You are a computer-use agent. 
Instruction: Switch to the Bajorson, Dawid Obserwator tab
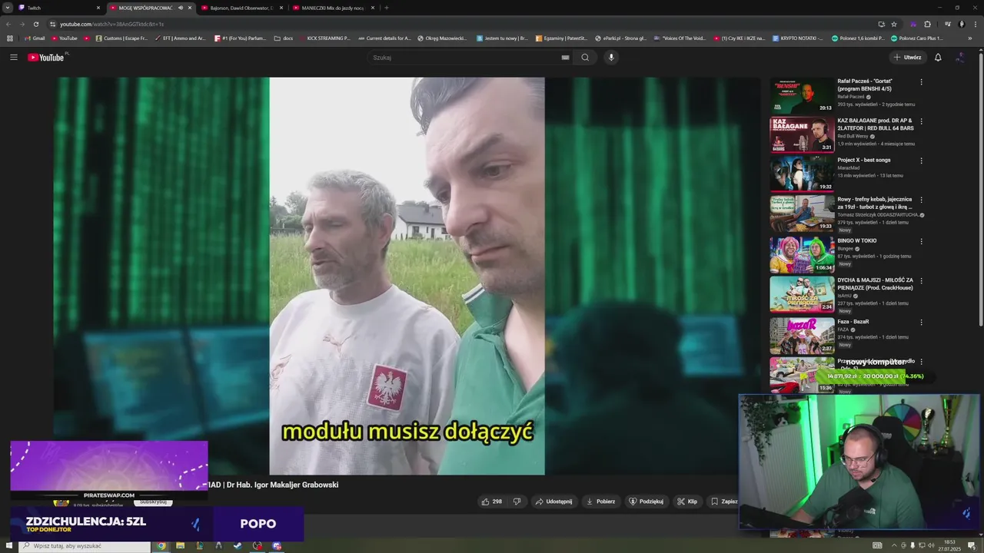[x=242, y=8]
